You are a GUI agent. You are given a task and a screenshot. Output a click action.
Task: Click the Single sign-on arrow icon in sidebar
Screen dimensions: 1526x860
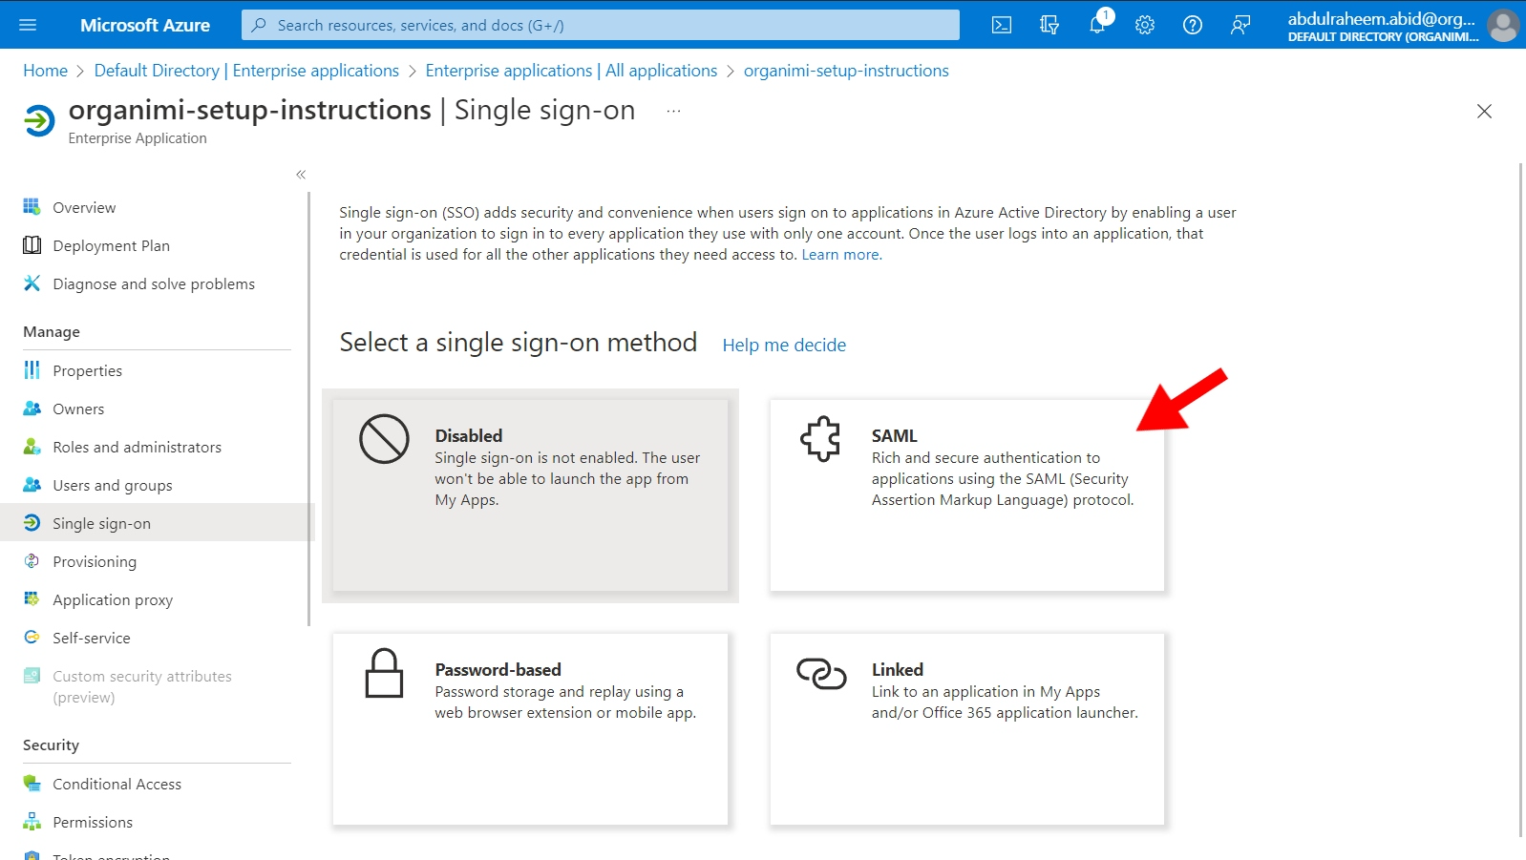coord(32,522)
